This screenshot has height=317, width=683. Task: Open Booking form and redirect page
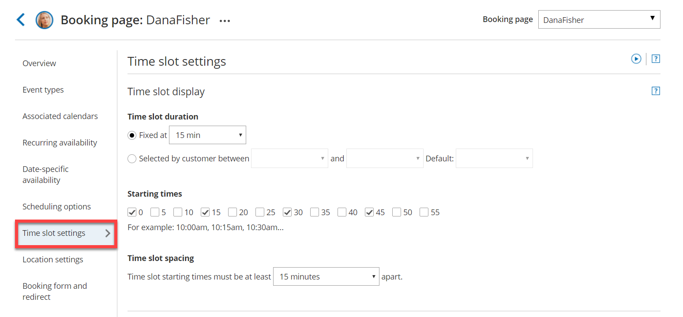coord(55,291)
